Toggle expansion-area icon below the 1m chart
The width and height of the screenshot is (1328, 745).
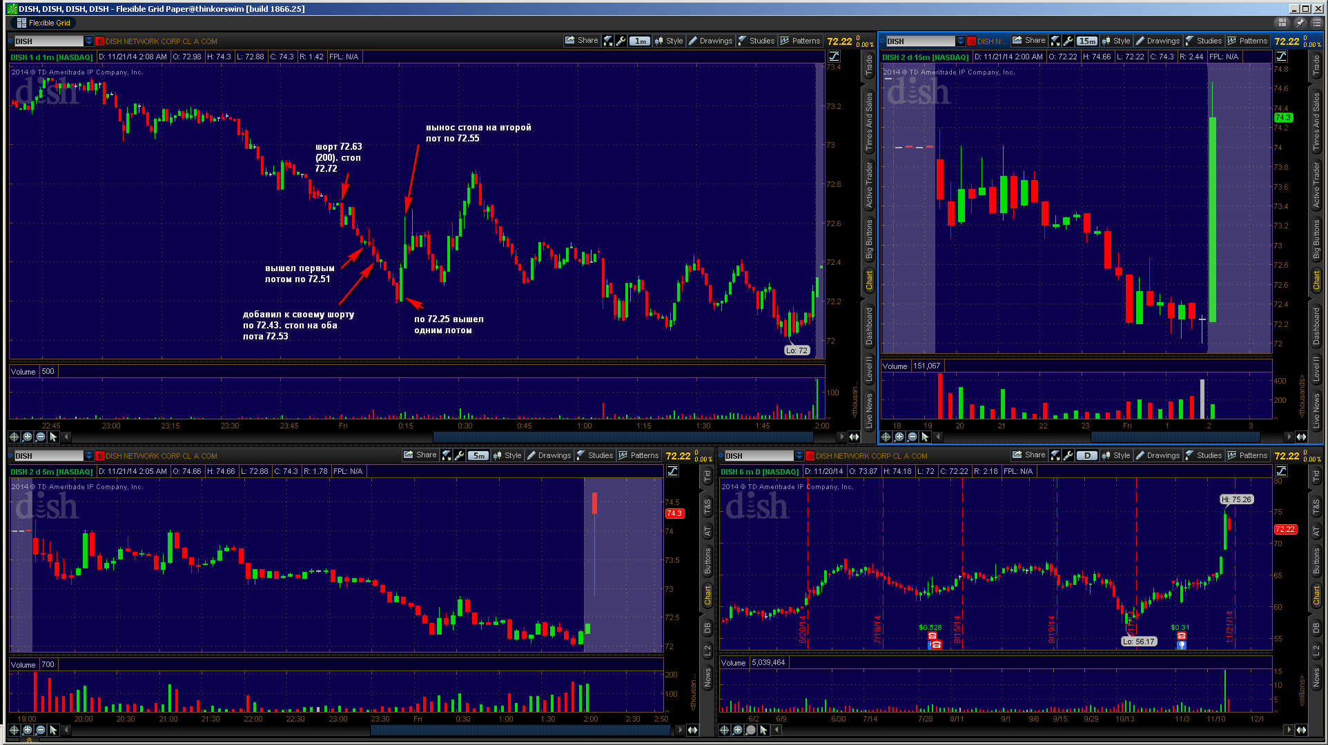click(x=854, y=437)
